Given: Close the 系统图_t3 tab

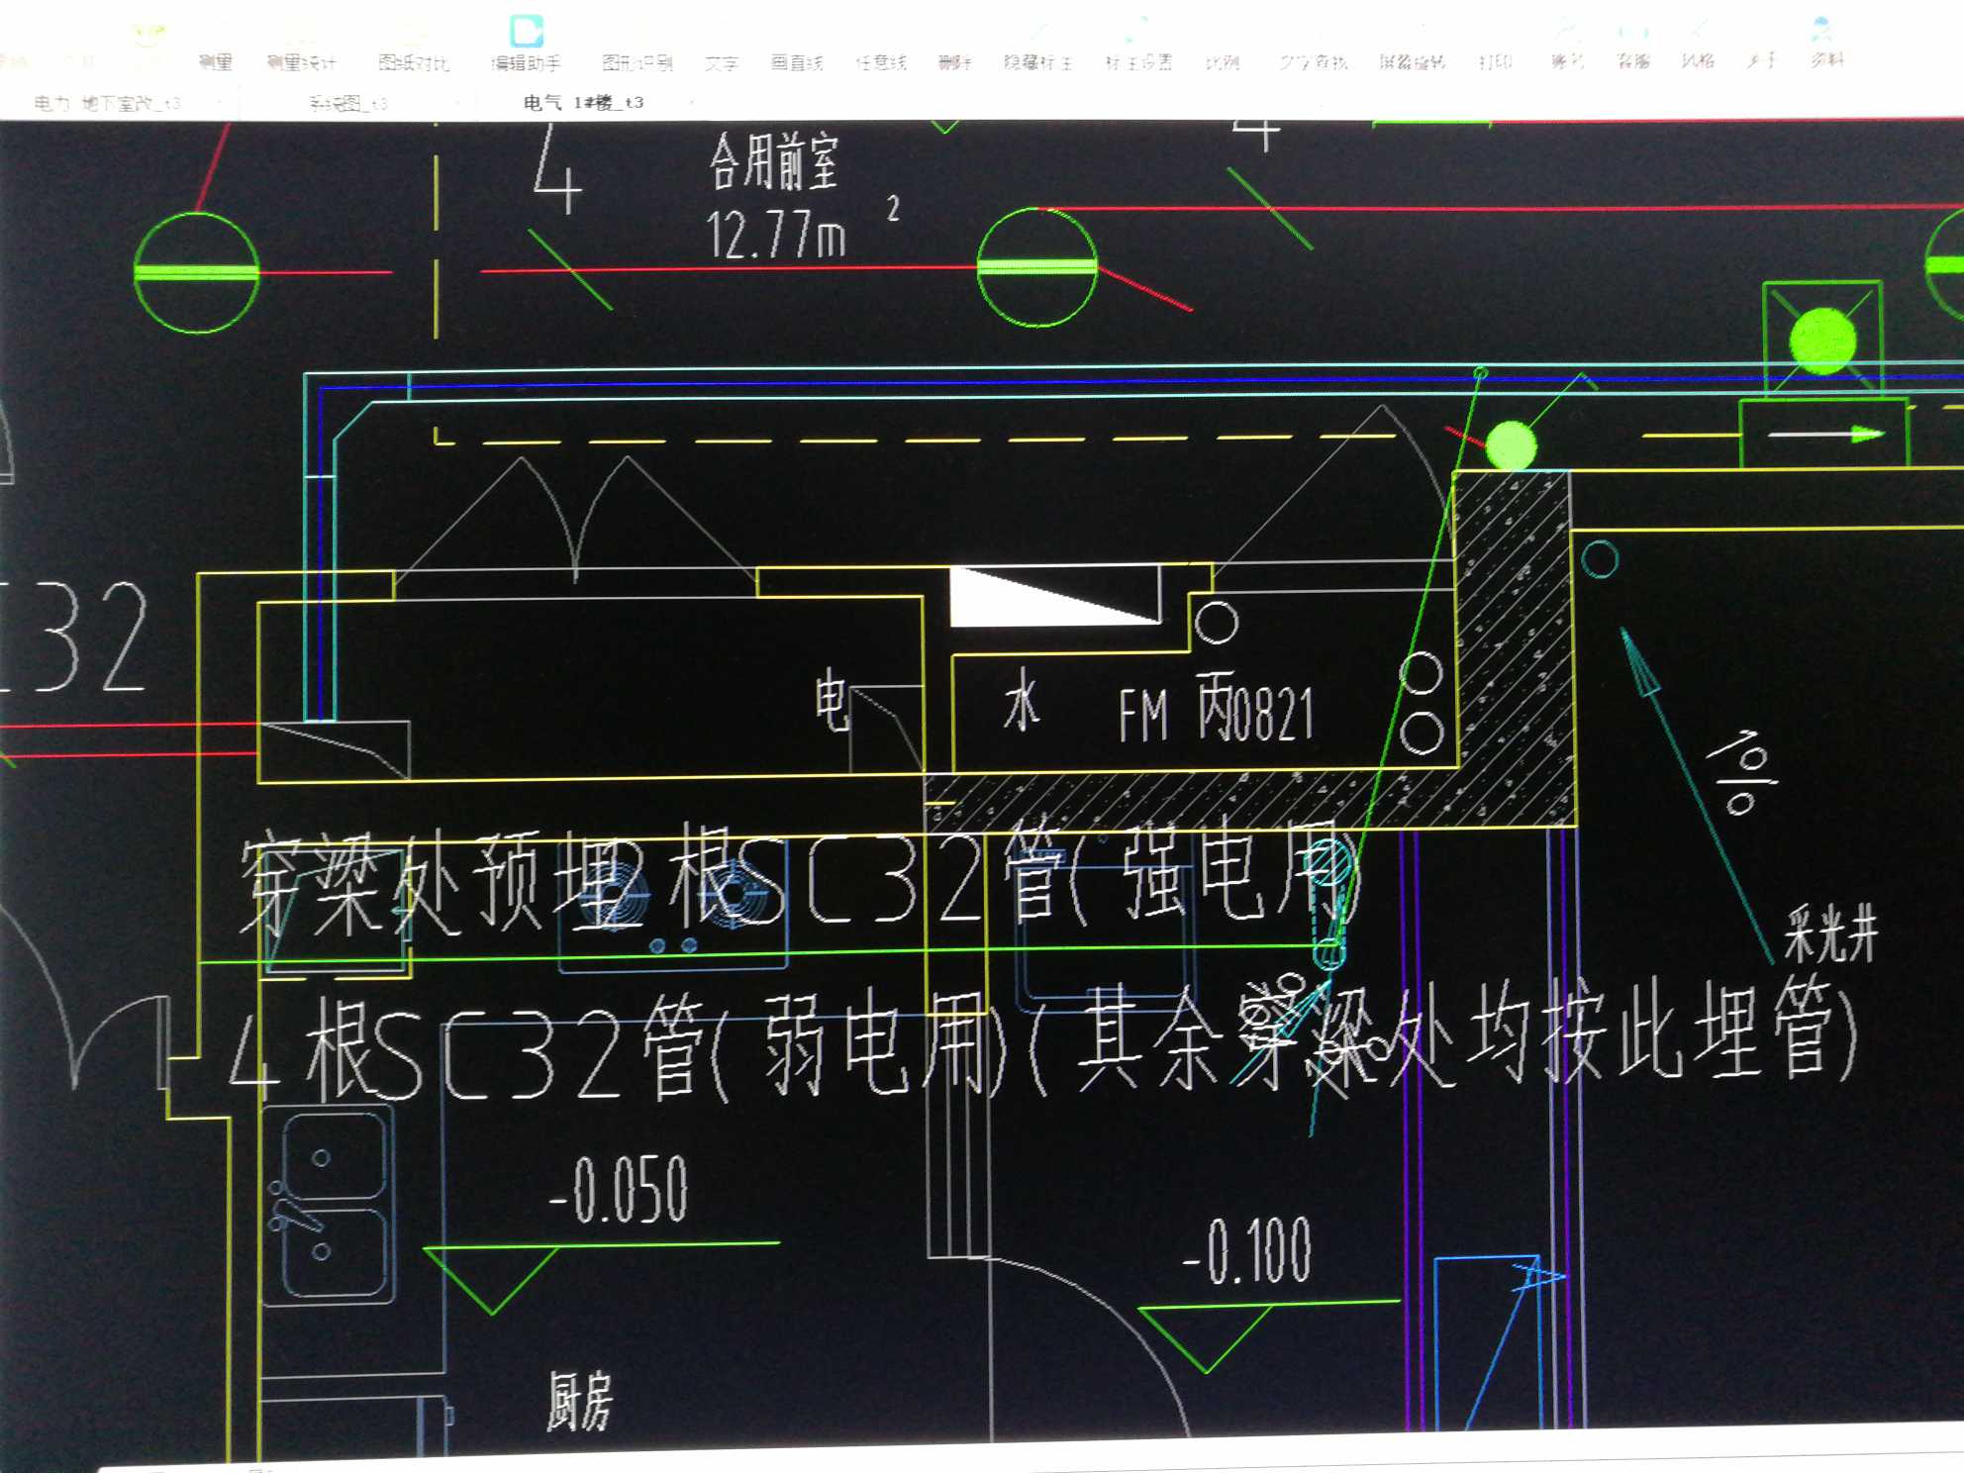Looking at the screenshot, I should coord(457,102).
